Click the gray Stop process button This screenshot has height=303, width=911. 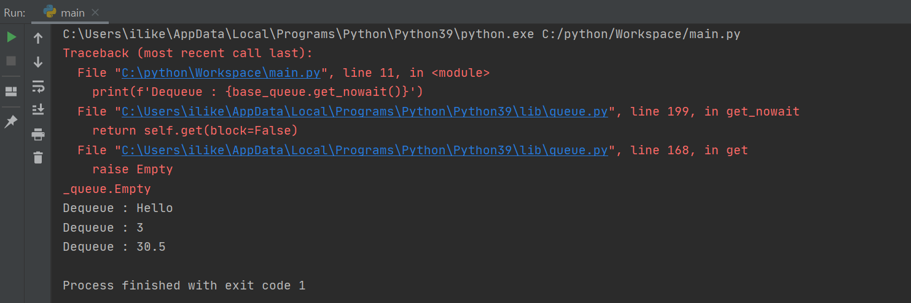coord(11,61)
